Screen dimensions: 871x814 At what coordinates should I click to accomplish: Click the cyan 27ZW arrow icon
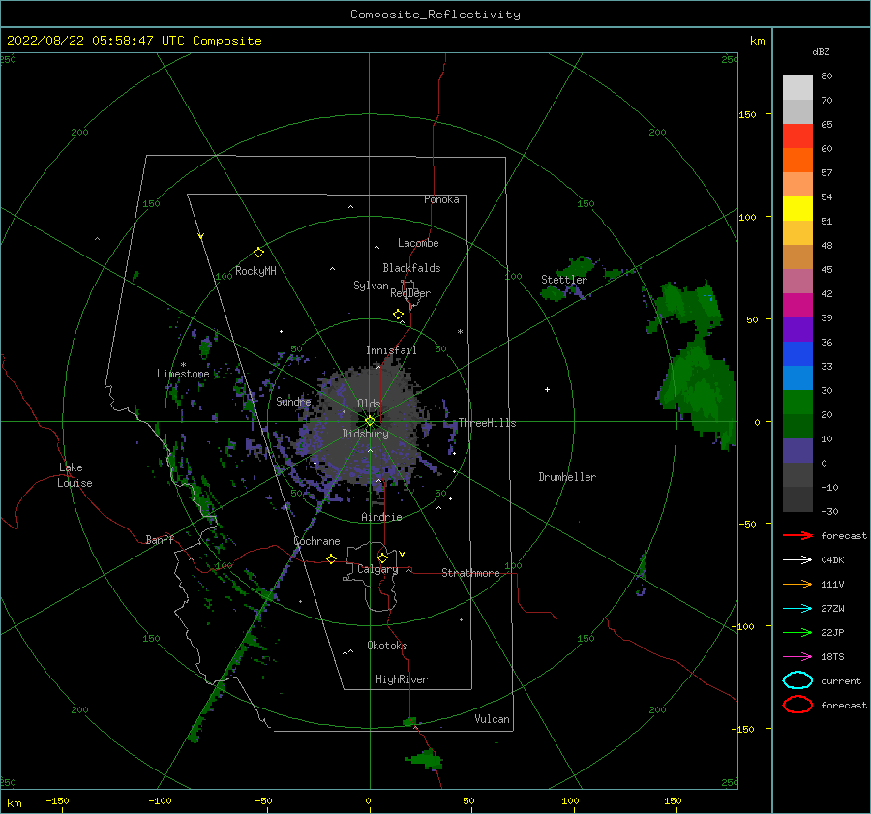797,609
